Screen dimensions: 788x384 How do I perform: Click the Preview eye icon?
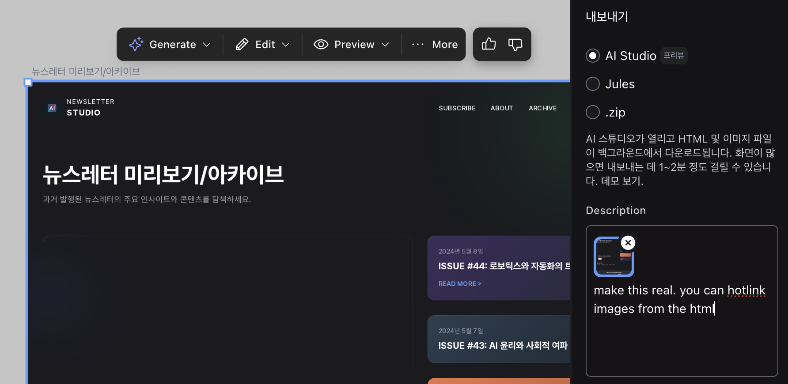coord(321,44)
